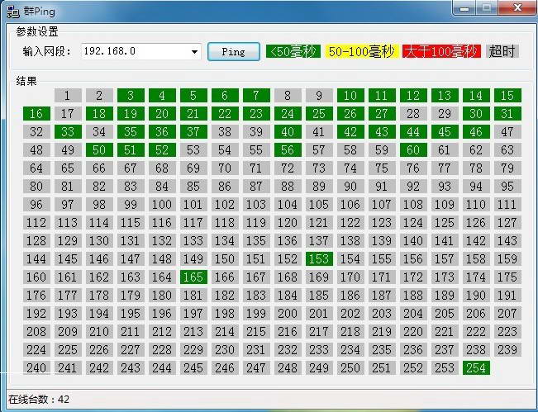Image resolution: width=538 pixels, height=412 pixels.
Task: Click timed-out host cell 240
Action: pos(36,368)
